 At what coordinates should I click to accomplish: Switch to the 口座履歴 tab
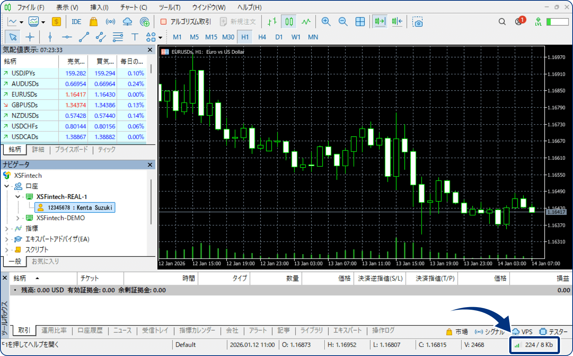tap(90, 330)
